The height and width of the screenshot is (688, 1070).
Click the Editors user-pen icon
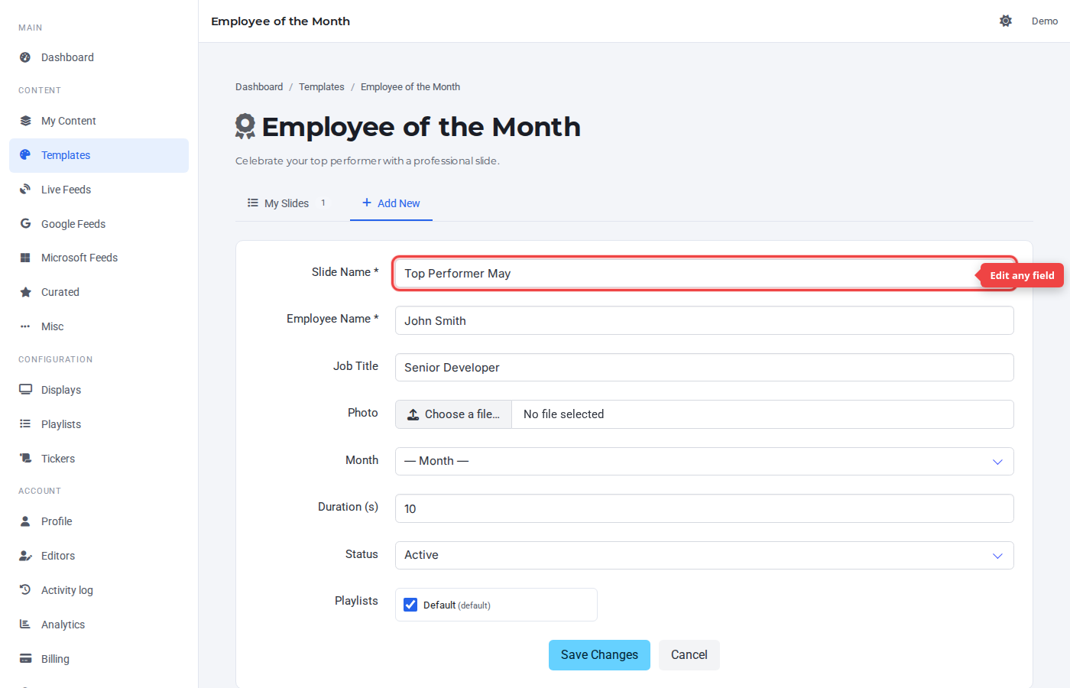tap(25, 556)
